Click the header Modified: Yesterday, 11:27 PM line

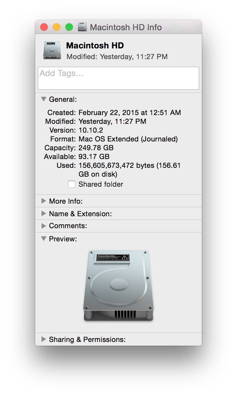(x=117, y=57)
